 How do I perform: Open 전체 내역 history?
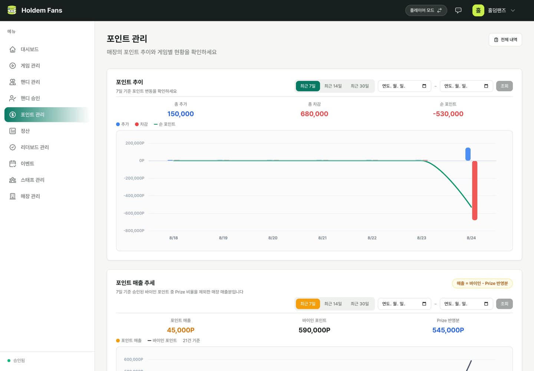(505, 40)
